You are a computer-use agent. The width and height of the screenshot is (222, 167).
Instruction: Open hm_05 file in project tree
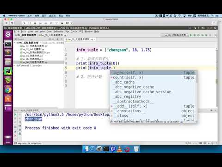(31, 59)
